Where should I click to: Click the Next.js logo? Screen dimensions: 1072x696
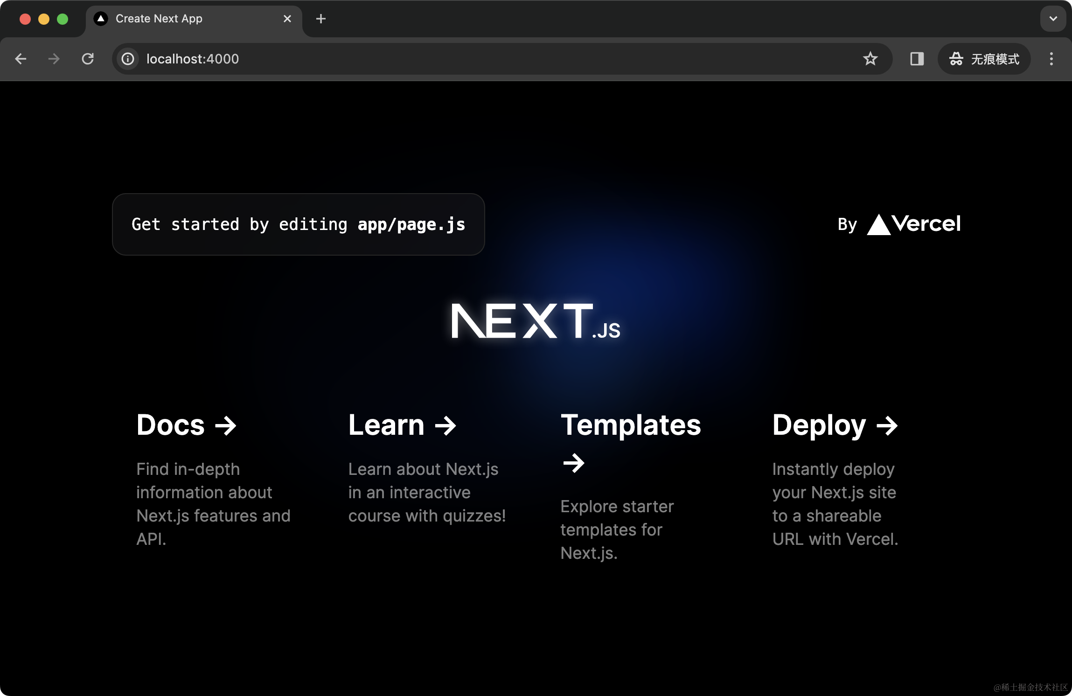(x=536, y=321)
